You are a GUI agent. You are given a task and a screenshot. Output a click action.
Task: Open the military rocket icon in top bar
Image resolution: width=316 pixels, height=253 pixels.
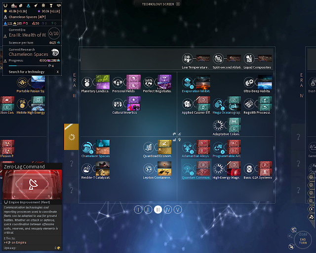point(36,5)
